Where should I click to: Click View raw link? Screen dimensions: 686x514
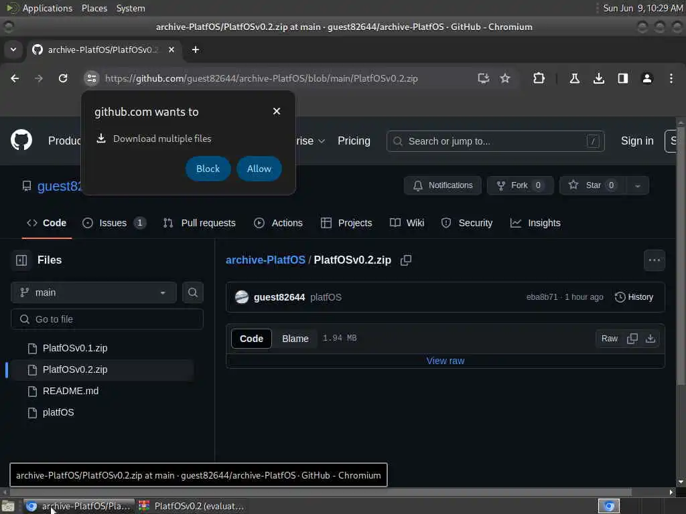pos(445,361)
